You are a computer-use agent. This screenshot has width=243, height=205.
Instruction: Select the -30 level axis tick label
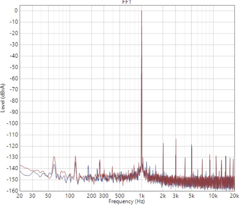coord(14,44)
